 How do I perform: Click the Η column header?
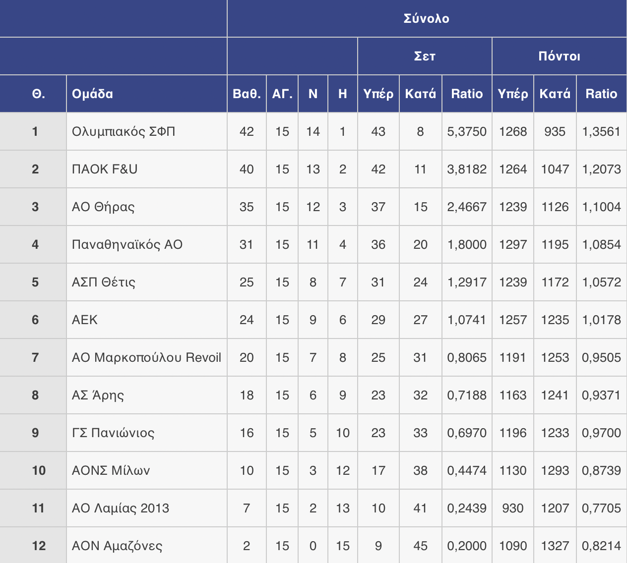[x=343, y=94]
